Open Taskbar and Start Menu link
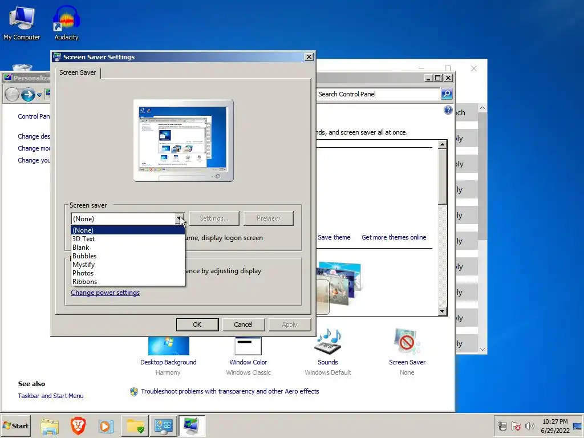This screenshot has height=438, width=584. [x=51, y=396]
